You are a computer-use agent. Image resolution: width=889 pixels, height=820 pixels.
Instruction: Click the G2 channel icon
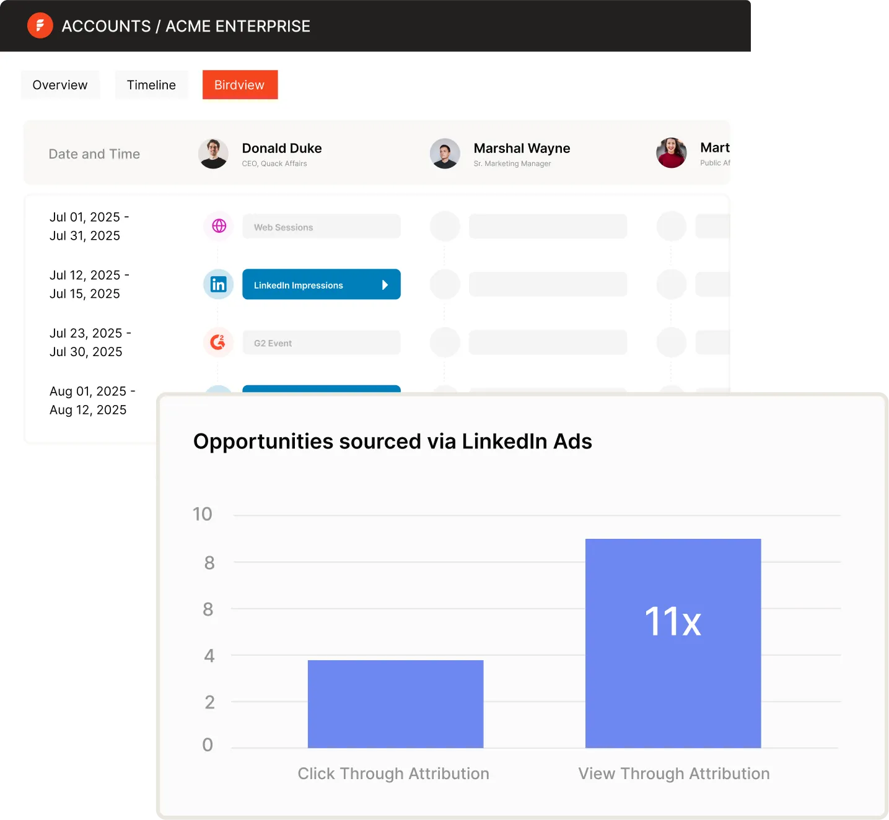[218, 341]
